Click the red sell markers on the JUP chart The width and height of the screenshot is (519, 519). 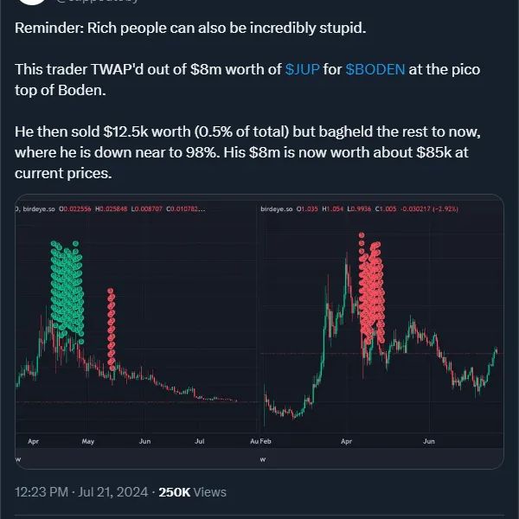(x=371, y=289)
